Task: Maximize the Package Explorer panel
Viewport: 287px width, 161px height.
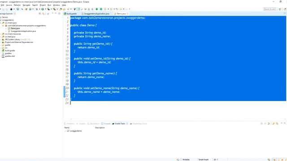Action: (59, 13)
